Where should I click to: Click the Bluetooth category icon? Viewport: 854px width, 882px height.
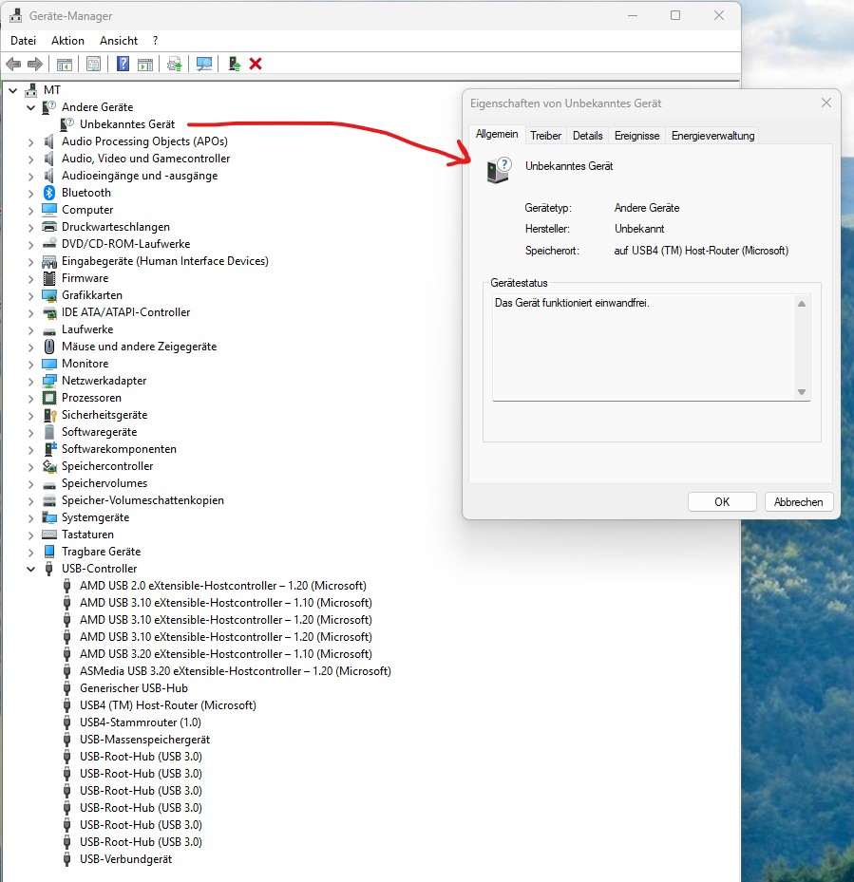click(49, 193)
